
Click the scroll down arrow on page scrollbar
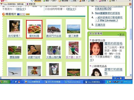[131, 75]
